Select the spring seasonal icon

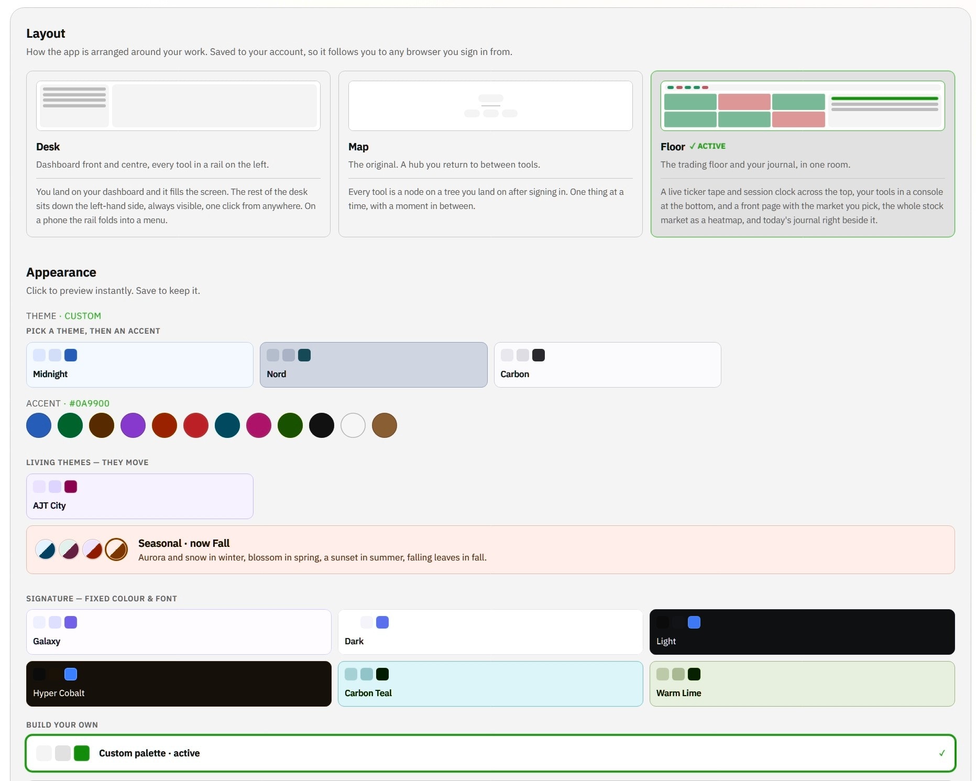click(69, 549)
